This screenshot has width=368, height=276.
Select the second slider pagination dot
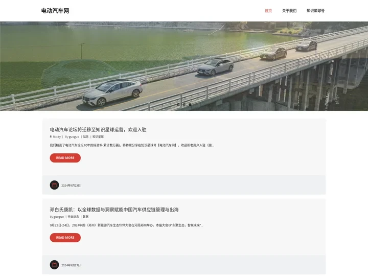pyautogui.click(x=184, y=104)
